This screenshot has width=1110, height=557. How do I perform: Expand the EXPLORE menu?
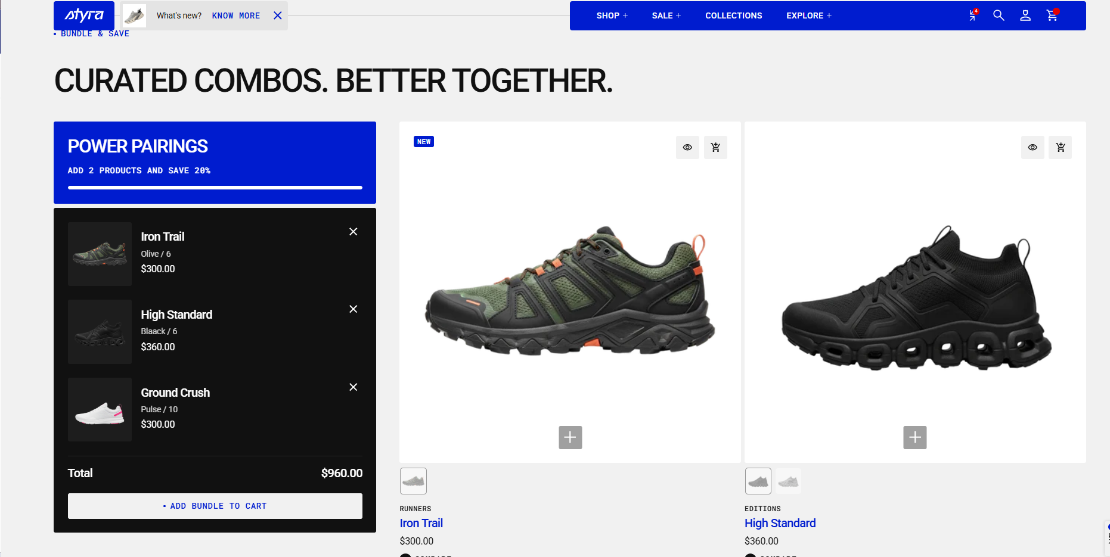click(x=808, y=15)
